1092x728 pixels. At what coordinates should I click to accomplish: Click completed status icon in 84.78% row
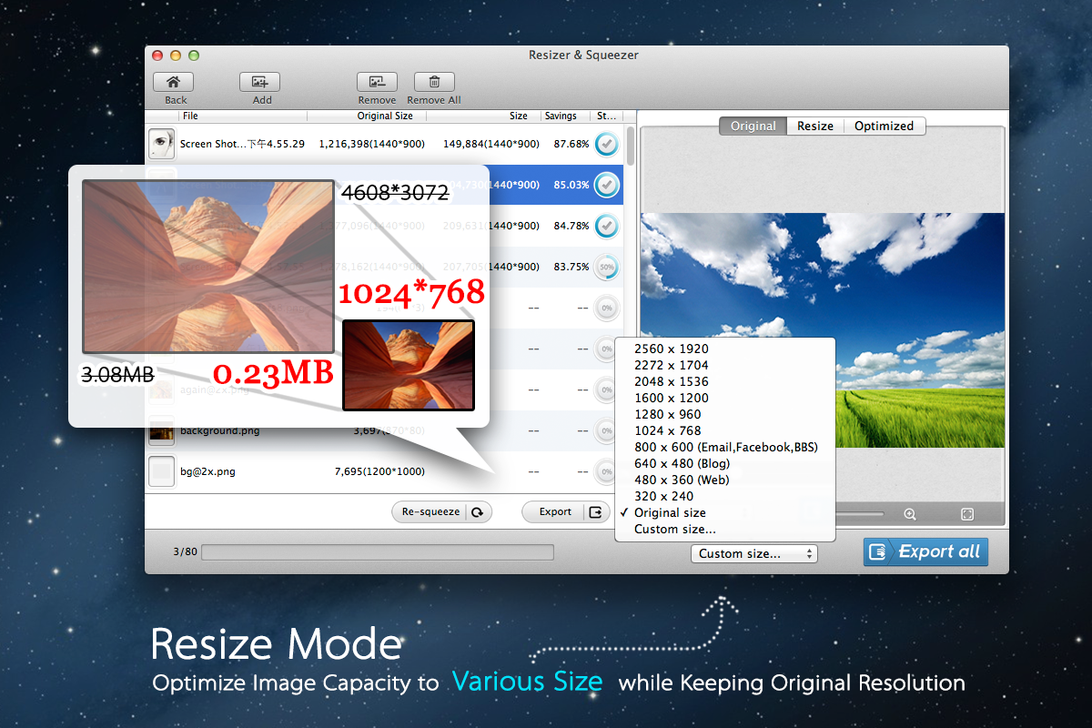[x=606, y=226]
